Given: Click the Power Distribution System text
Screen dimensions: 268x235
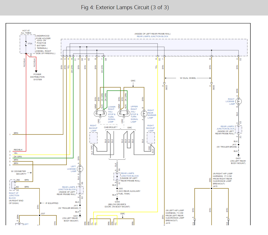Looking at the screenshot, I should point(38,77).
